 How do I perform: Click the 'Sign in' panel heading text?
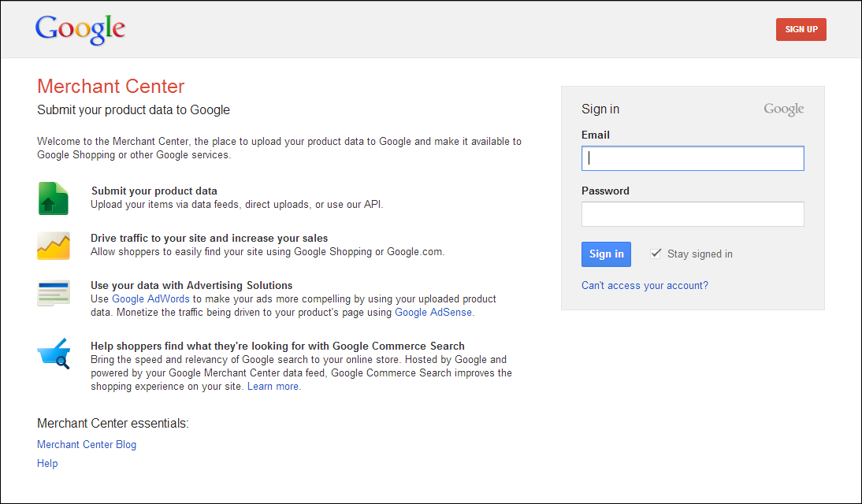click(600, 109)
